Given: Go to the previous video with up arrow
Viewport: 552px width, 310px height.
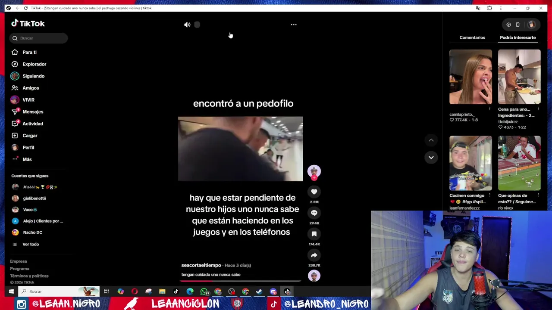Looking at the screenshot, I should pos(431,140).
